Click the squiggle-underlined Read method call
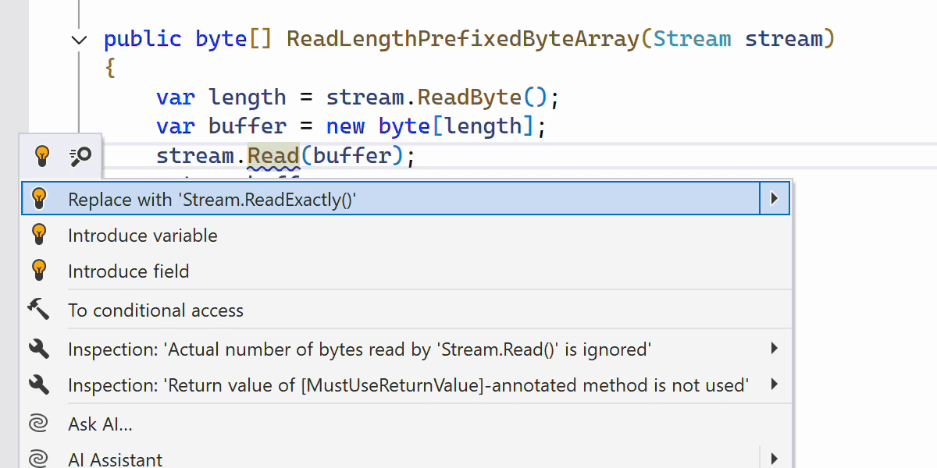 (273, 155)
